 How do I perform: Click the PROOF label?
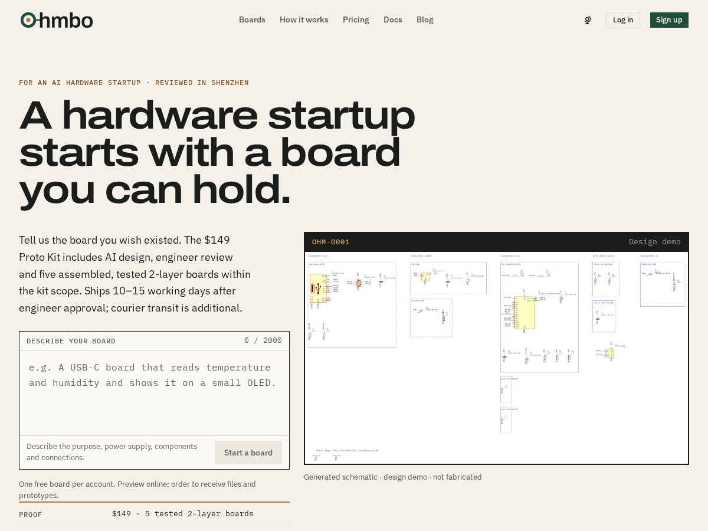(x=31, y=514)
